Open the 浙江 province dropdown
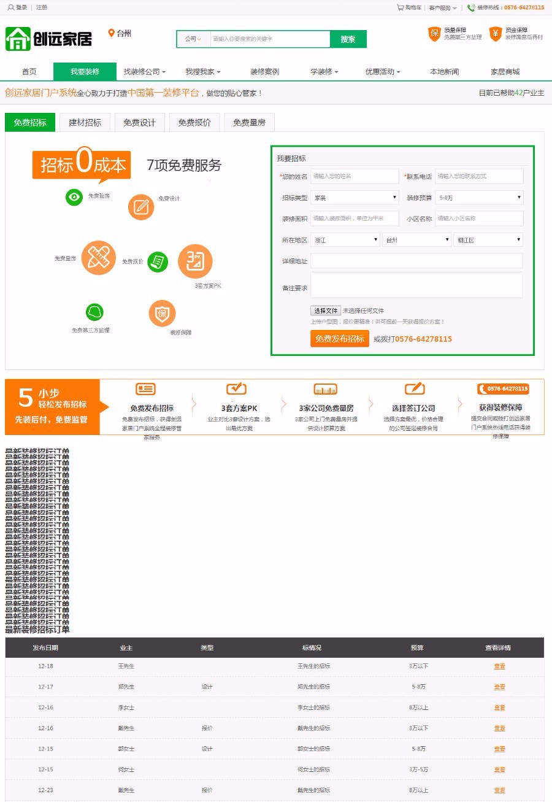Image resolution: width=552 pixels, height=802 pixels. tap(345, 239)
